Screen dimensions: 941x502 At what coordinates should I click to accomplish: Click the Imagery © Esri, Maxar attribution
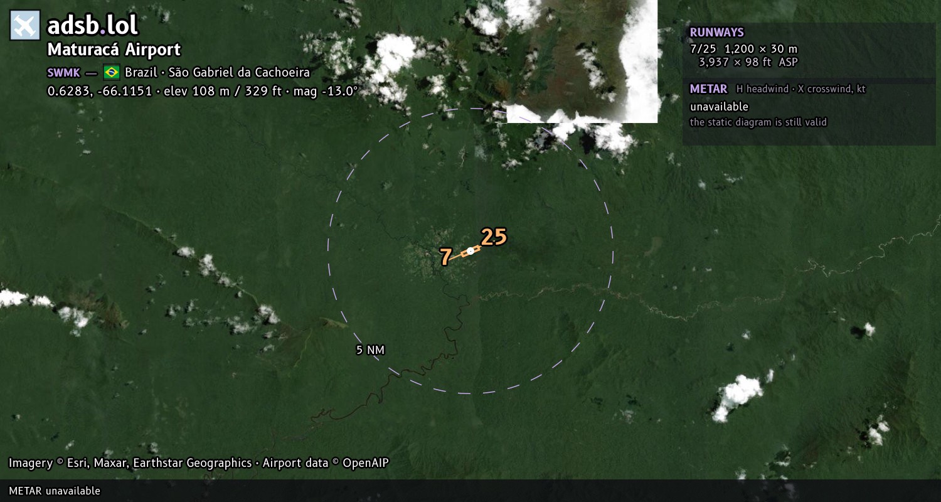[130, 463]
